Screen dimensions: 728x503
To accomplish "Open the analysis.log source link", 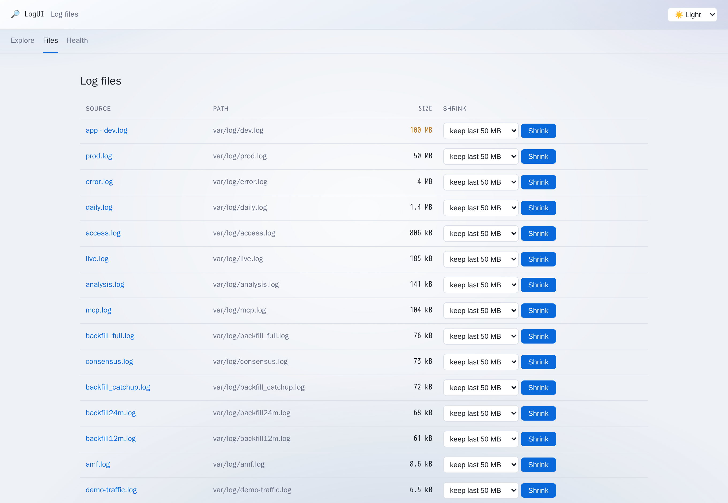I will pos(105,284).
